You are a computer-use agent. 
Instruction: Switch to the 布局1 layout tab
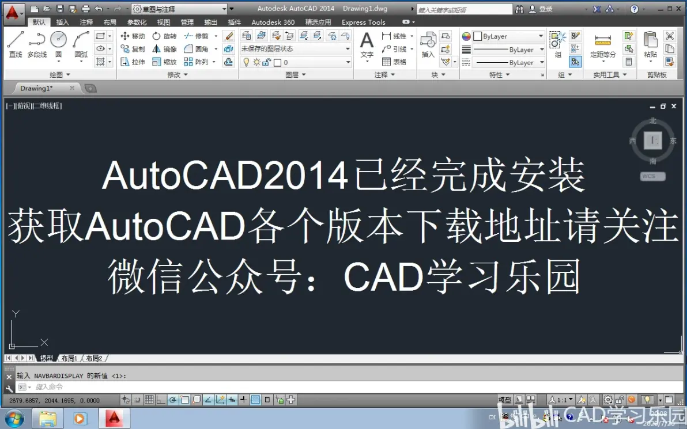click(69, 358)
